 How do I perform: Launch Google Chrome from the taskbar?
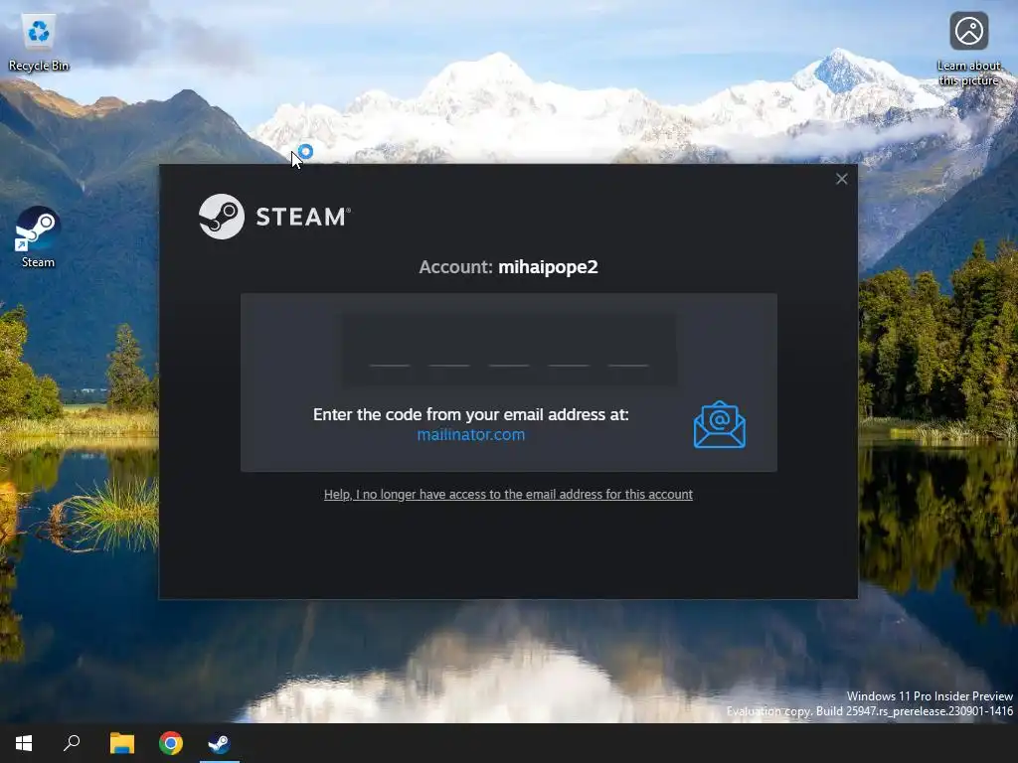tap(171, 743)
